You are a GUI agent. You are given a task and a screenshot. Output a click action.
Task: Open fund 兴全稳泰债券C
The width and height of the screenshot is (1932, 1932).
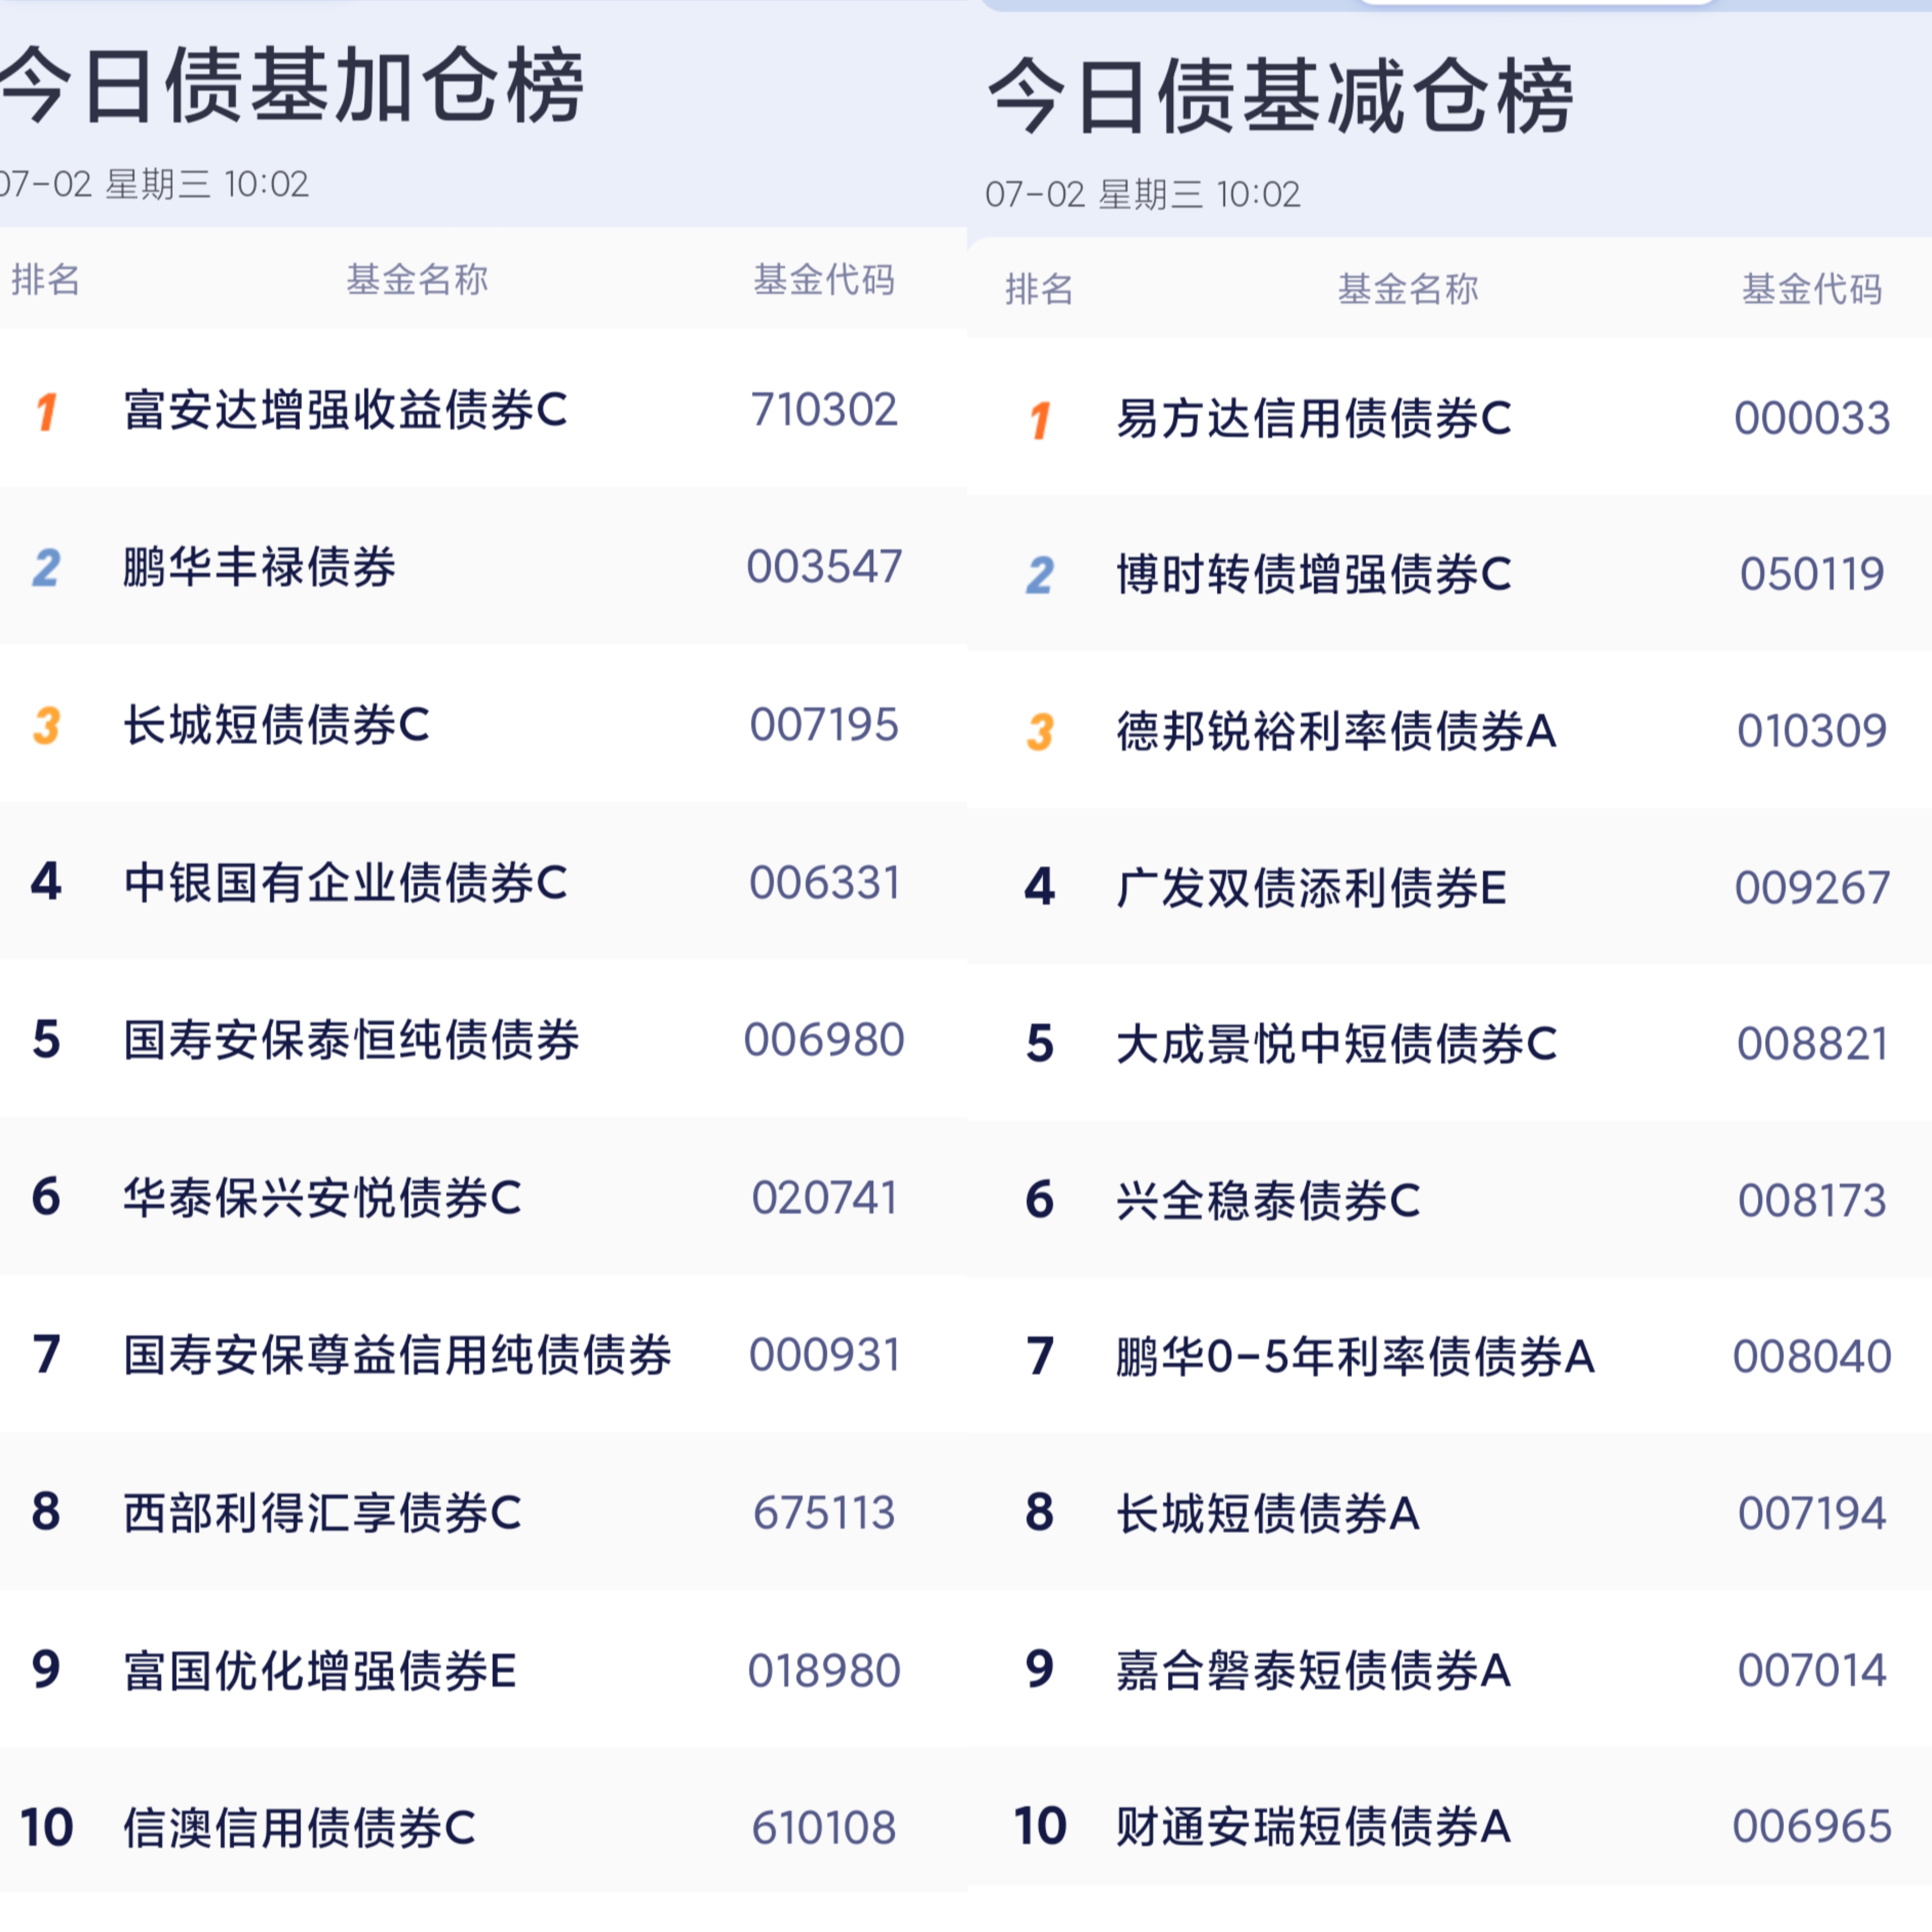click(1268, 1200)
